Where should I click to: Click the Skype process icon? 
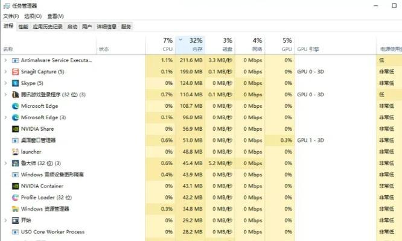tap(15, 83)
